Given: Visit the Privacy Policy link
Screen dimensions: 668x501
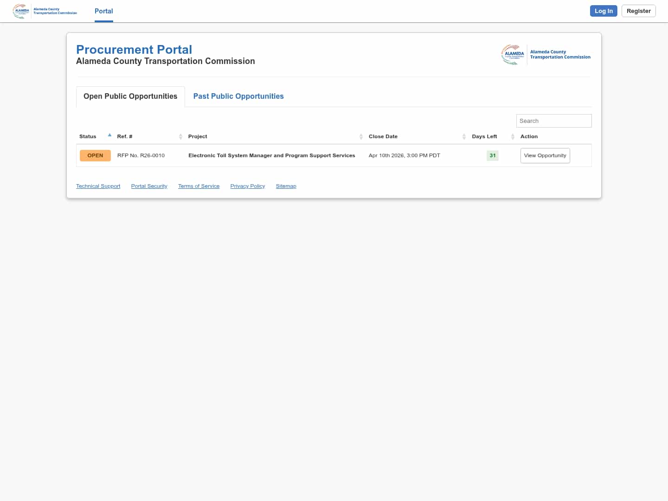Looking at the screenshot, I should pyautogui.click(x=248, y=186).
